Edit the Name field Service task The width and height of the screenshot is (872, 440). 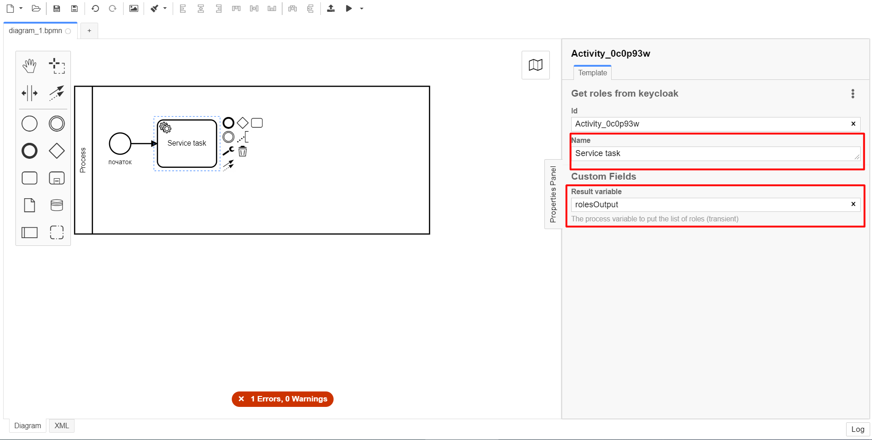[x=716, y=153]
